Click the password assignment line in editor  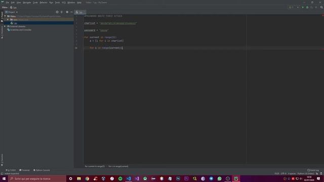coord(97,30)
